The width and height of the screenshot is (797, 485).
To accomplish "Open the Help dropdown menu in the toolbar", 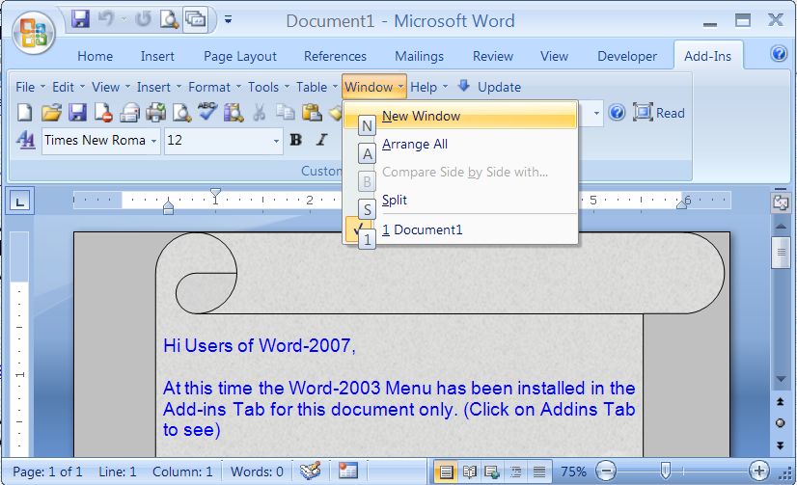I will [429, 87].
